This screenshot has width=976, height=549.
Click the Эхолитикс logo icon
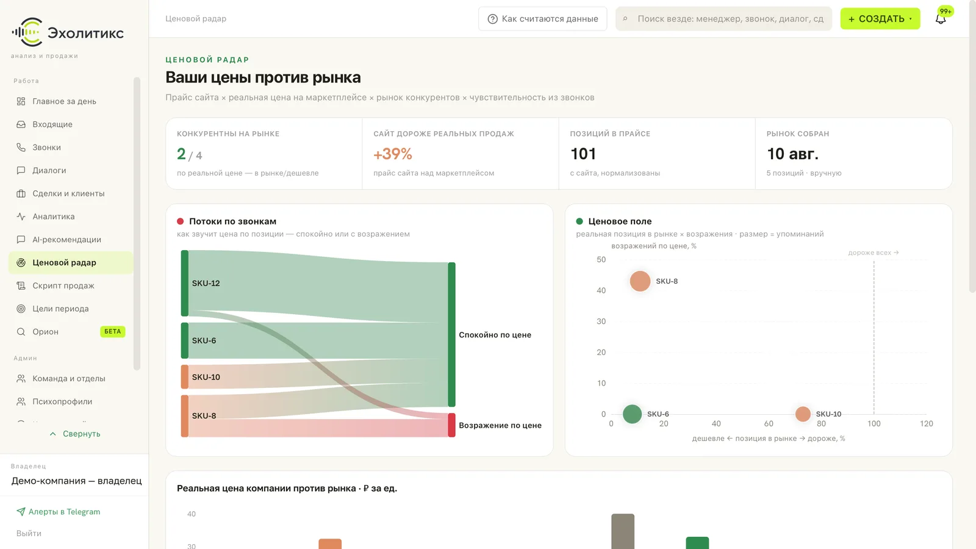[x=27, y=32]
